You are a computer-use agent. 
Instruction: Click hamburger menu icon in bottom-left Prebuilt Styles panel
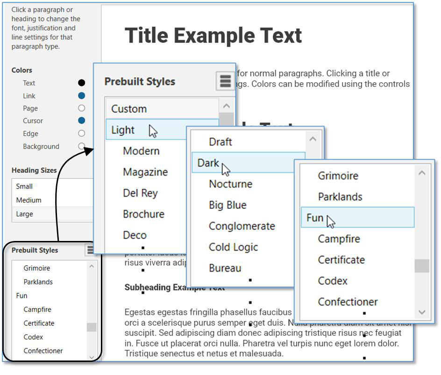pyautogui.click(x=91, y=250)
